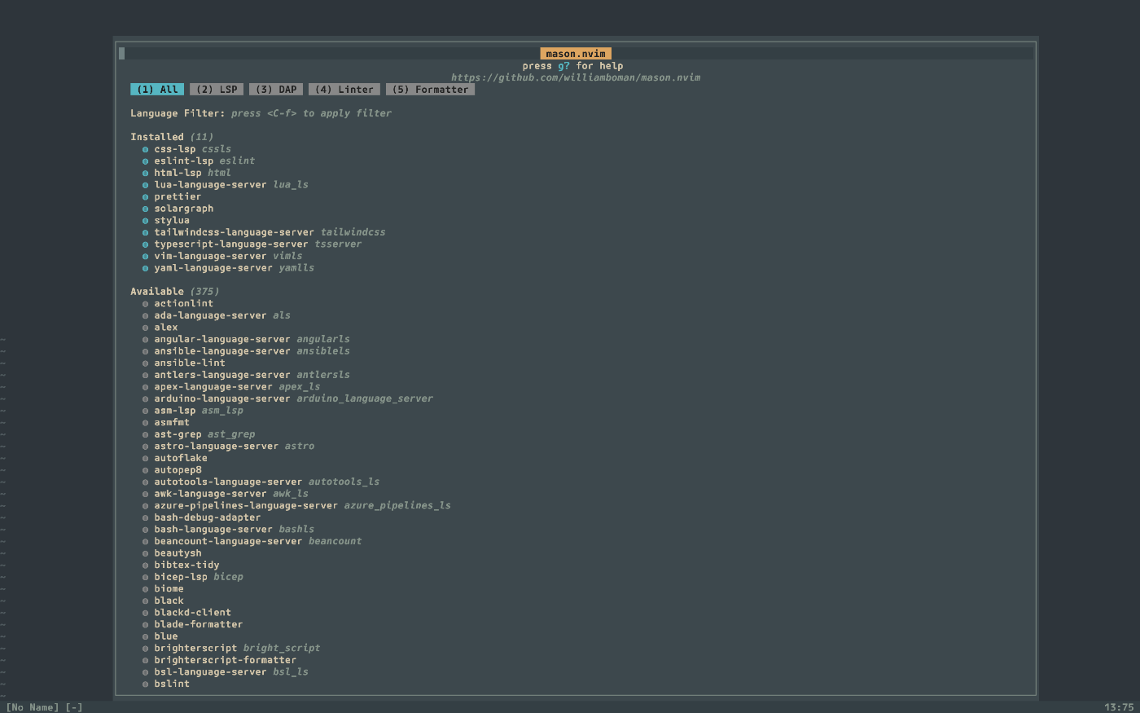Select the bash-language-server package name

pyautogui.click(x=213, y=529)
